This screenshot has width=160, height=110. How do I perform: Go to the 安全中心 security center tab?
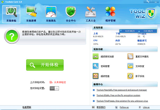71,14
